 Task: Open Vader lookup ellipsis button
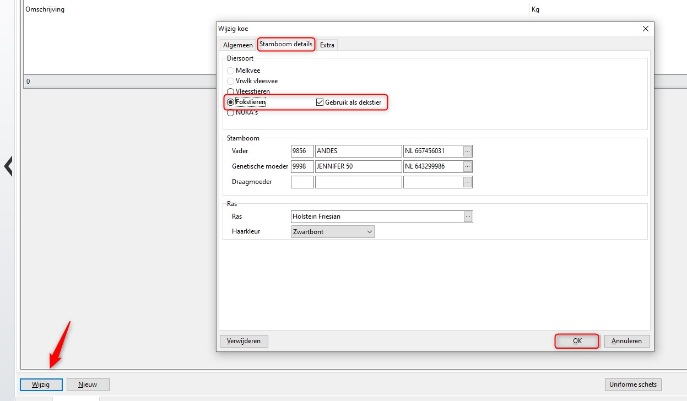coord(468,151)
